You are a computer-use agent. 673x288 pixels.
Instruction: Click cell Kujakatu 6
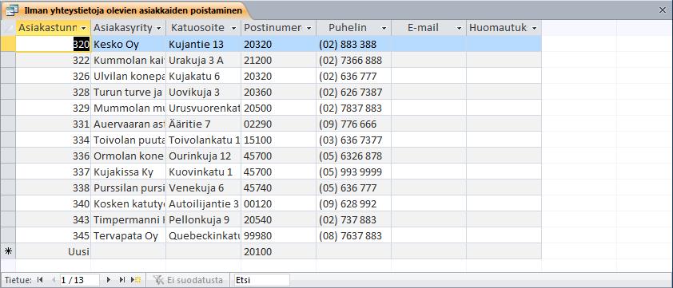(204, 76)
